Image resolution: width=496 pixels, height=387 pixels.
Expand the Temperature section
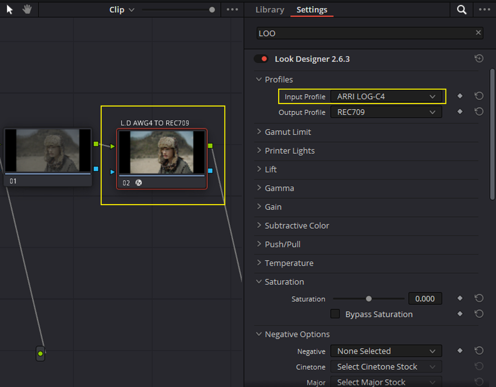[x=259, y=262]
